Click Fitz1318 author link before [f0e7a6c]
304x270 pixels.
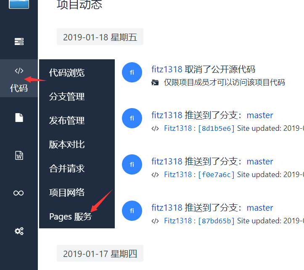coord(178,175)
